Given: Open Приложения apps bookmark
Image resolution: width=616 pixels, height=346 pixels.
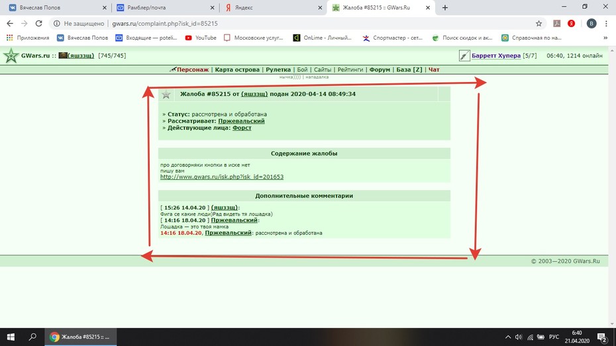Looking at the screenshot, I should pos(28,38).
